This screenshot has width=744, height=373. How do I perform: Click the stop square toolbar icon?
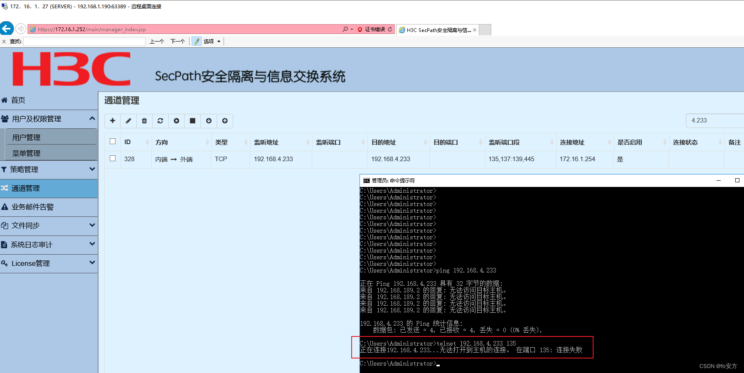tap(192, 121)
